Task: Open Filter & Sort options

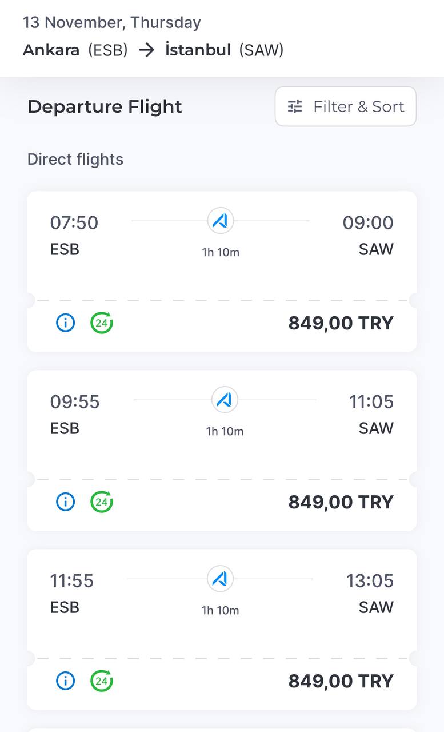Action: (345, 106)
